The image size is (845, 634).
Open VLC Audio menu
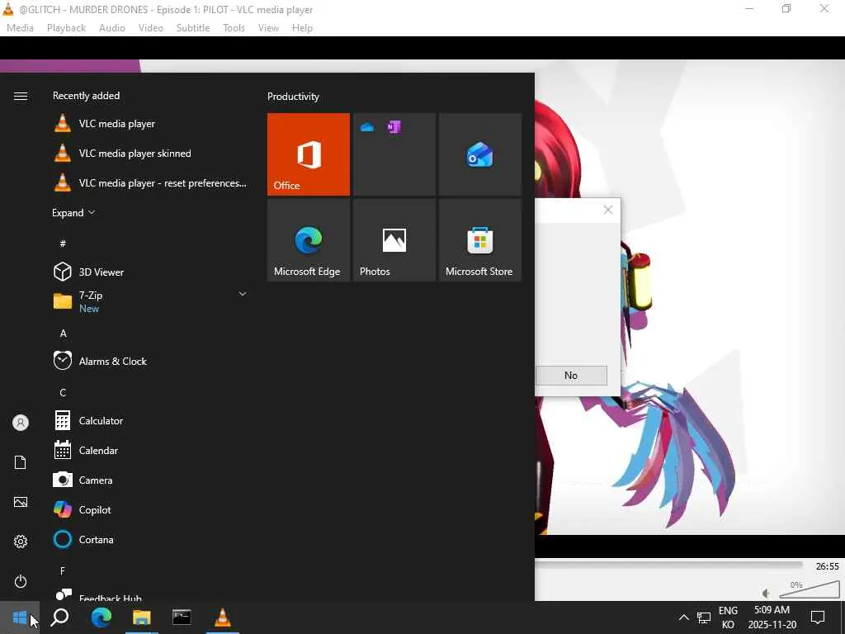point(112,27)
